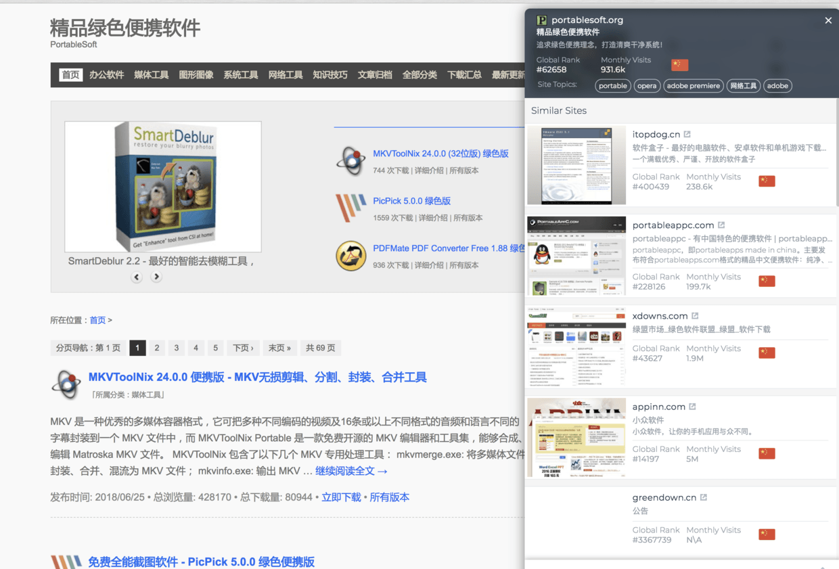Open portableappc.com external link icon
The width and height of the screenshot is (839, 569).
point(721,225)
